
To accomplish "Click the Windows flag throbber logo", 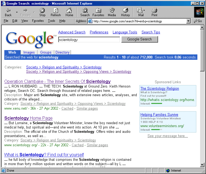I will 199,12.
